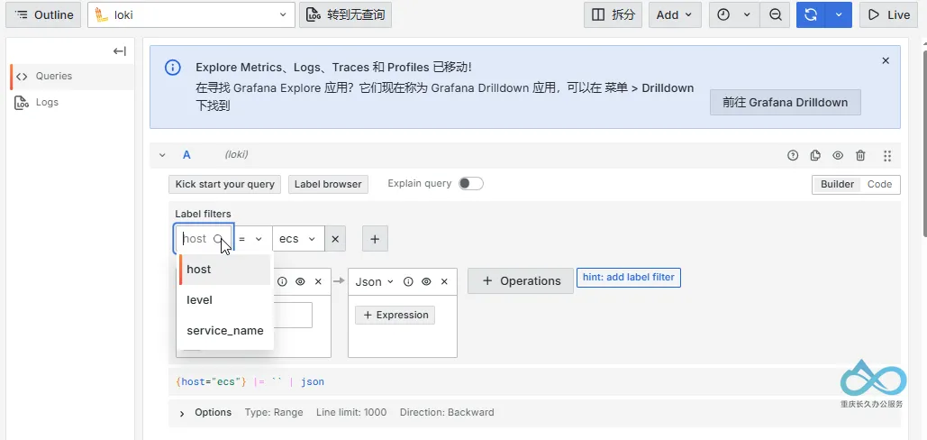Click the host label input field
927x440 pixels.
[204, 239]
